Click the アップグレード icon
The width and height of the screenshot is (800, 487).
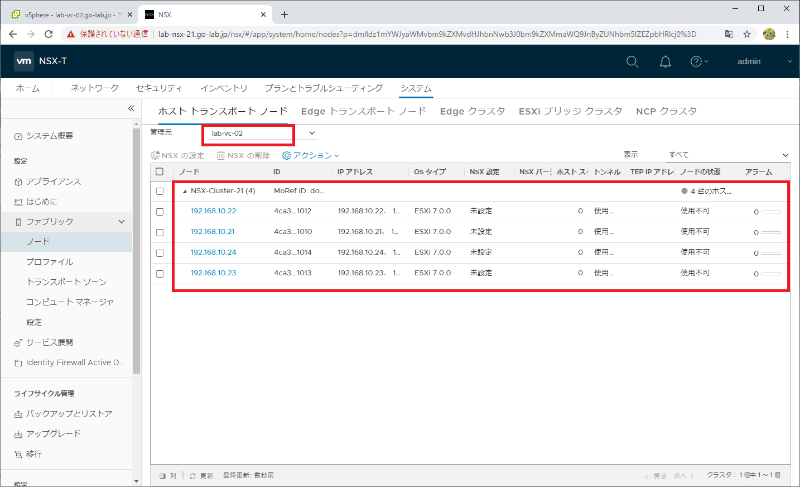[x=18, y=435]
